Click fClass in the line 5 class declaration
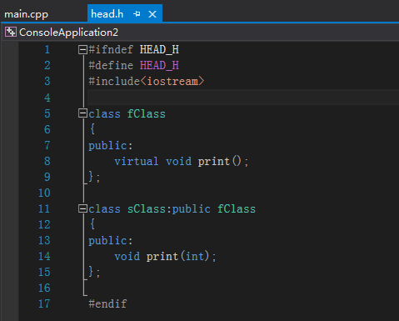The width and height of the screenshot is (399, 321). tap(147, 114)
